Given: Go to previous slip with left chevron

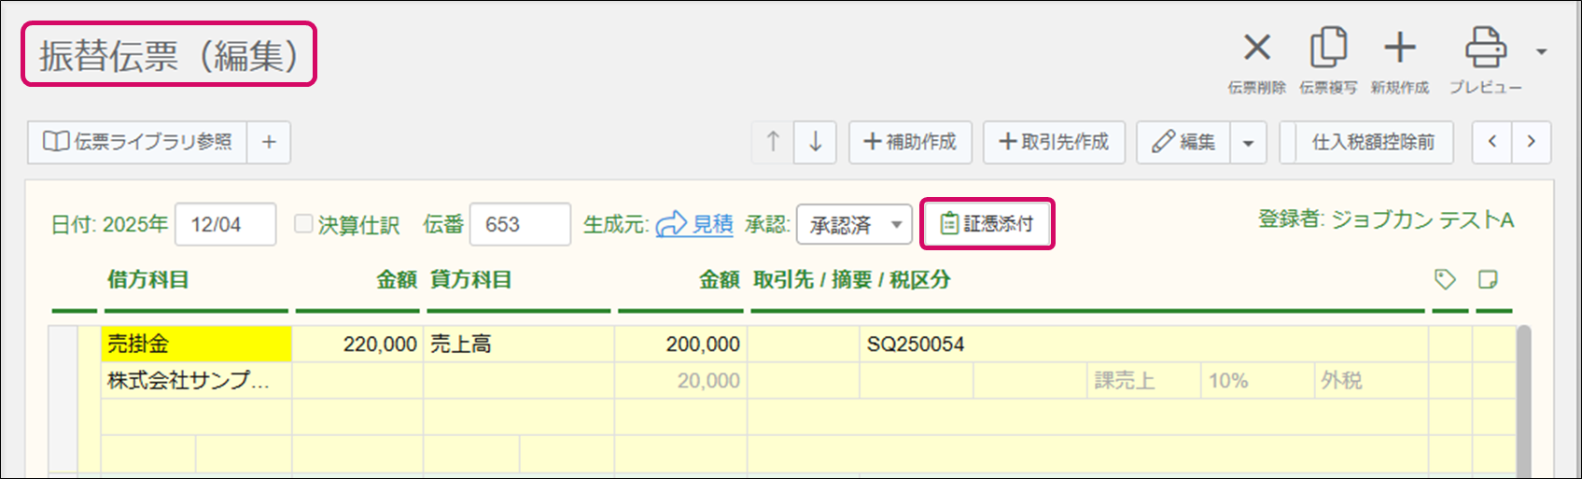Looking at the screenshot, I should tap(1492, 142).
